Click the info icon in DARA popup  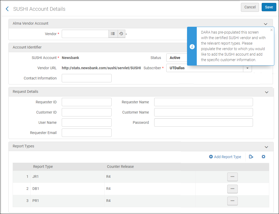pos(192,46)
